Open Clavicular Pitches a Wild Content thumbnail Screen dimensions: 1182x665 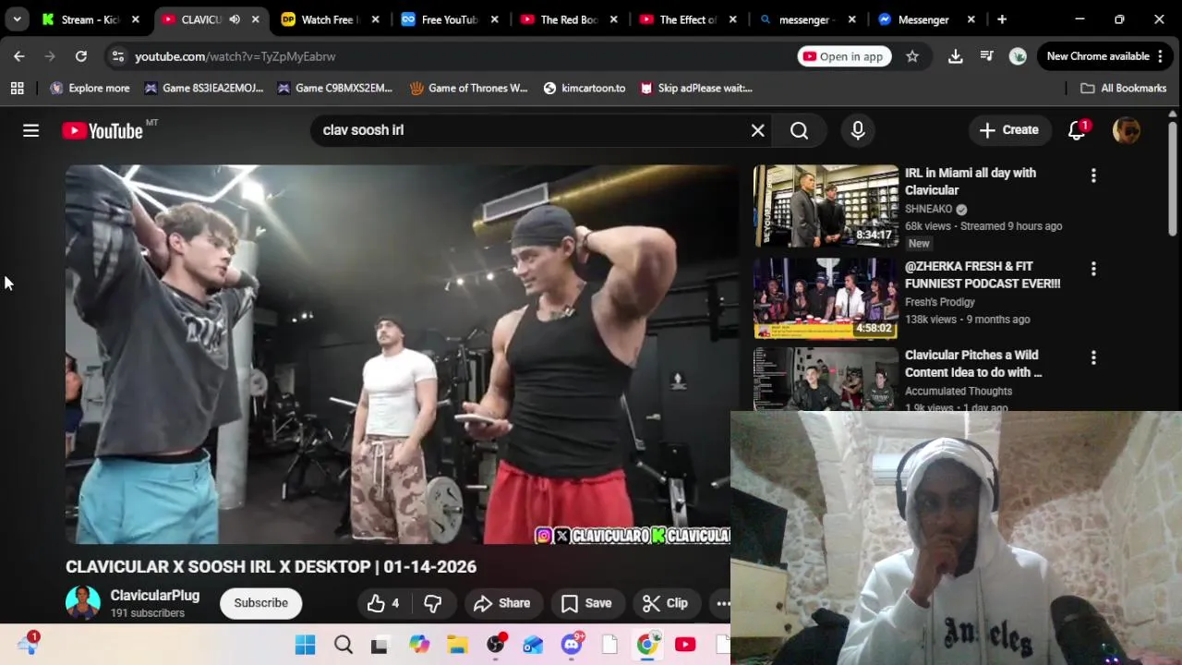pos(826,379)
